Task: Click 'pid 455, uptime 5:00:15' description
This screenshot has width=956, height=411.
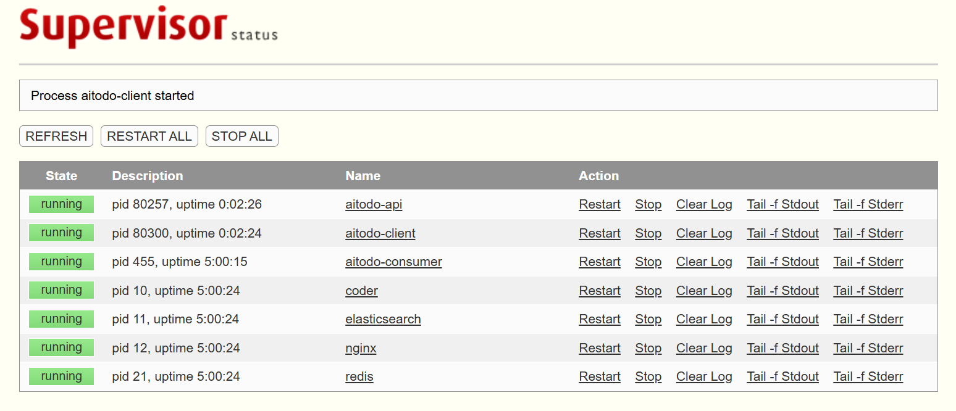Action: pos(180,262)
